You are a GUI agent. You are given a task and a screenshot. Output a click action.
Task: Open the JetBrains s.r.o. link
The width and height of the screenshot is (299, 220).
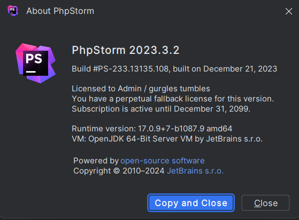195,171
